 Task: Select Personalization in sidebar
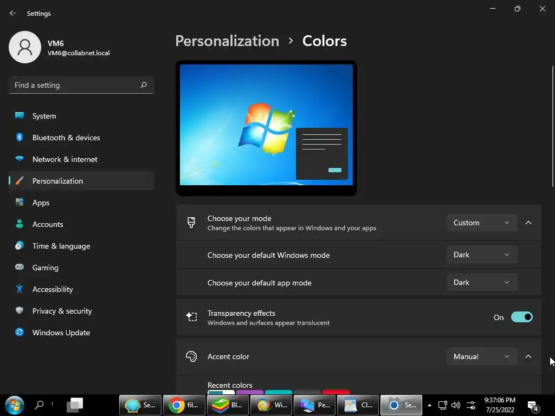point(81,181)
